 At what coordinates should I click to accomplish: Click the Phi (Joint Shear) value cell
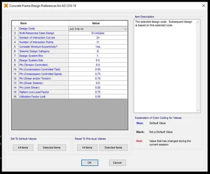98,87
